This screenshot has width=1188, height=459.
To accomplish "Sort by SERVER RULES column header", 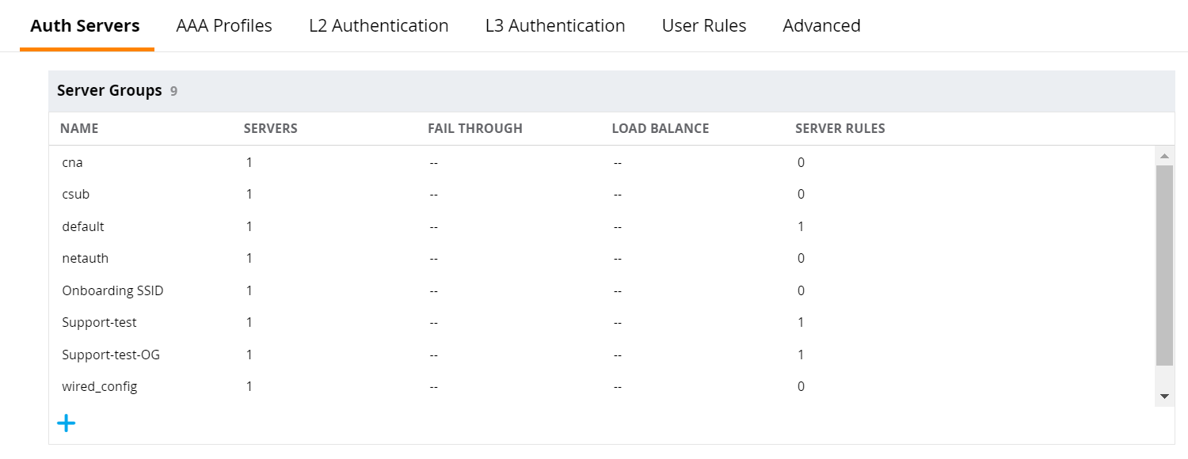I will [x=840, y=128].
